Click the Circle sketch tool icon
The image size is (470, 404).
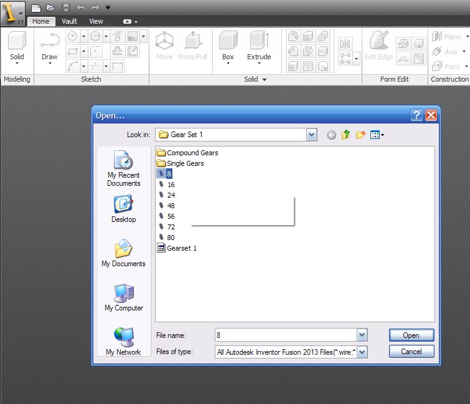point(73,36)
